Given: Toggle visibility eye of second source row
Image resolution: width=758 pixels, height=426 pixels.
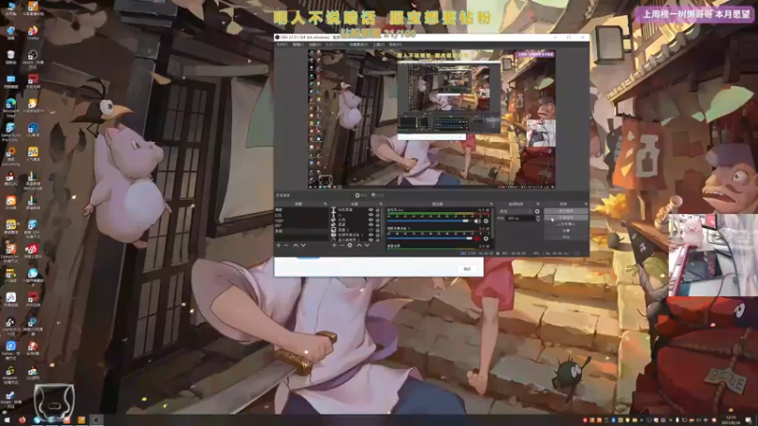Looking at the screenshot, I should point(370,215).
